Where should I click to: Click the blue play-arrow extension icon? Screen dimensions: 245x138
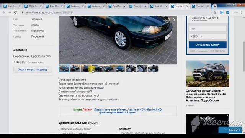222,13
